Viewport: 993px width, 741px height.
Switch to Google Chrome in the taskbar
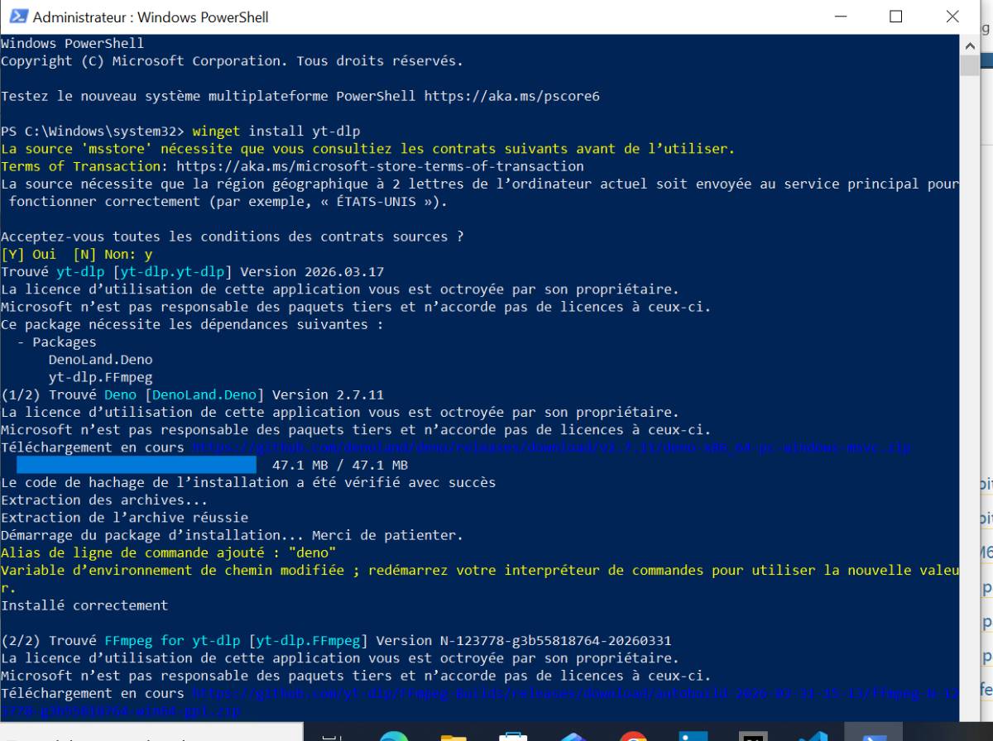[x=633, y=734]
